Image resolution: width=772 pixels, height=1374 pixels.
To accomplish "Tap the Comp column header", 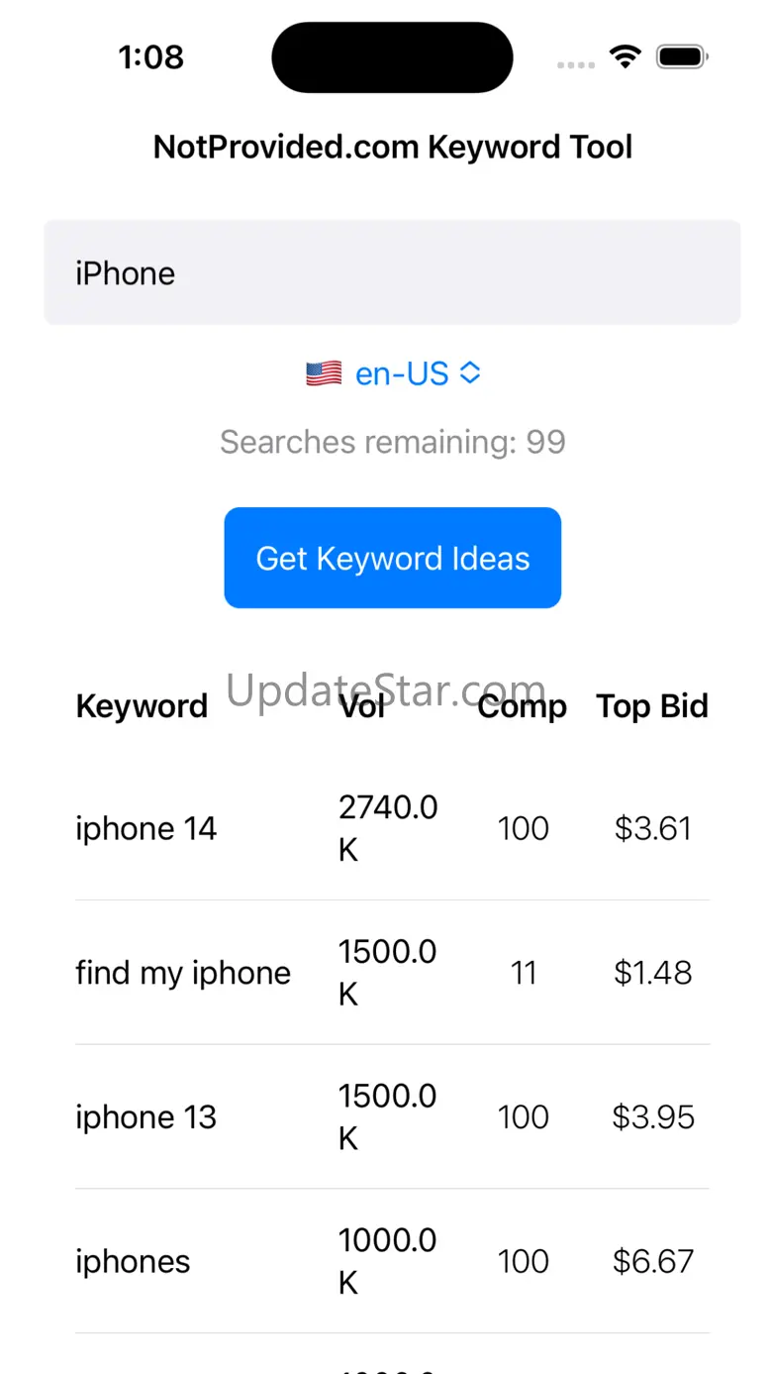I will [x=522, y=706].
